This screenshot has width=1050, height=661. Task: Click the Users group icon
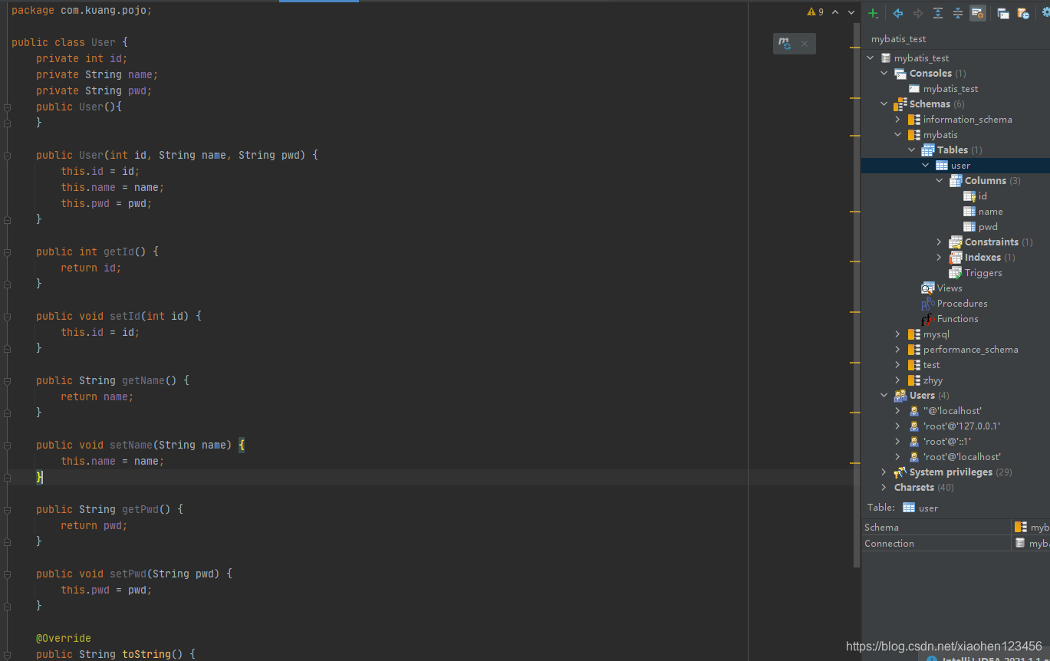pos(900,396)
